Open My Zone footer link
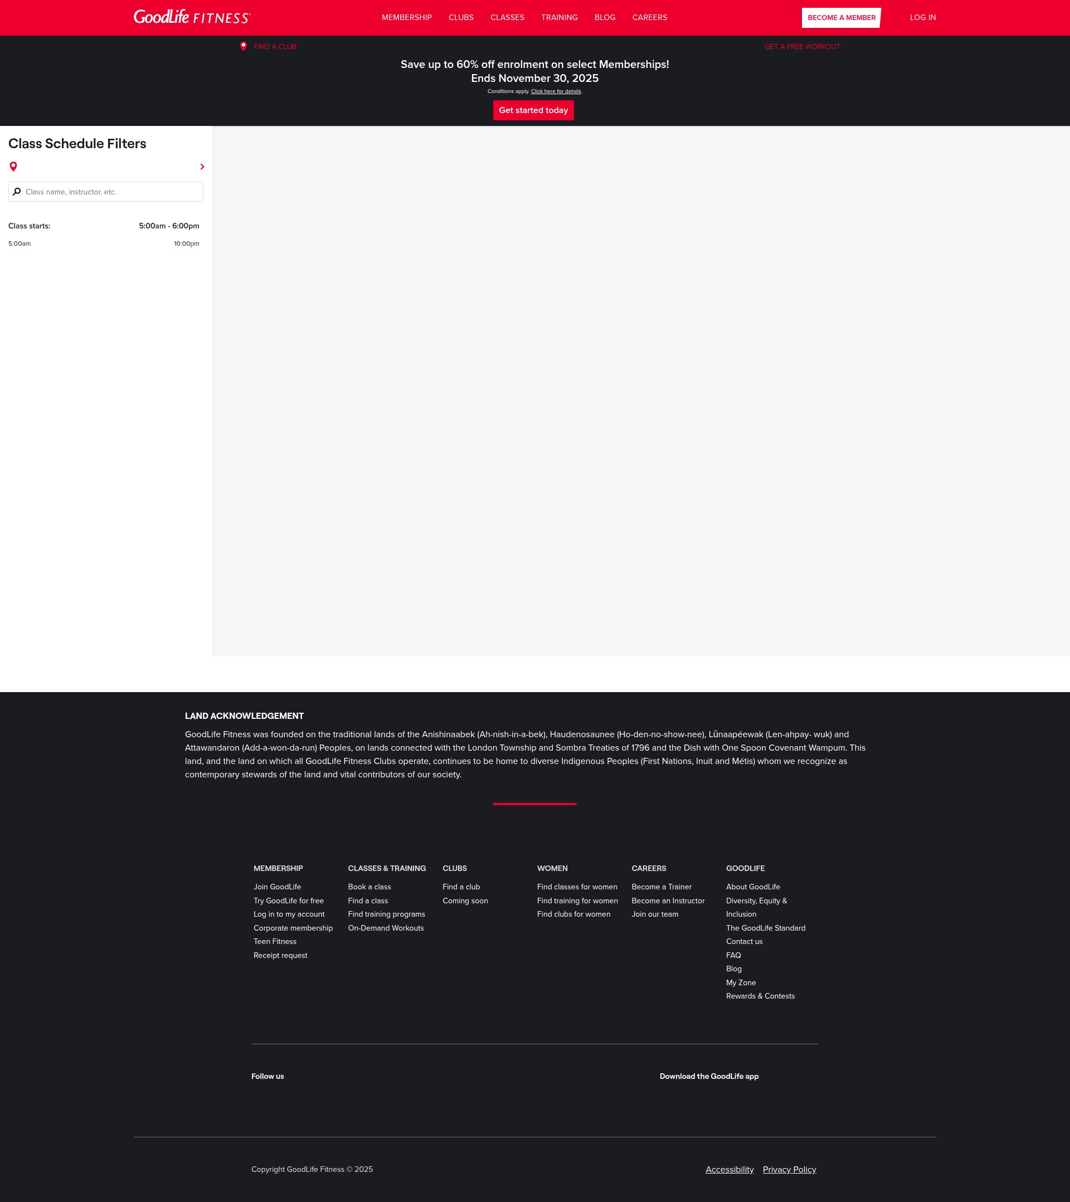 [741, 982]
